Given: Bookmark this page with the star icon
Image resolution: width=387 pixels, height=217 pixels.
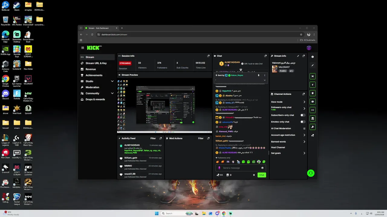Looking at the screenshot, I should point(301,34).
